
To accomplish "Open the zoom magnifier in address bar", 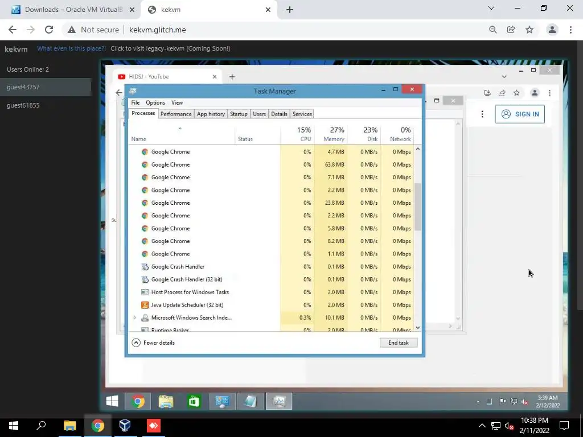I will [492, 30].
